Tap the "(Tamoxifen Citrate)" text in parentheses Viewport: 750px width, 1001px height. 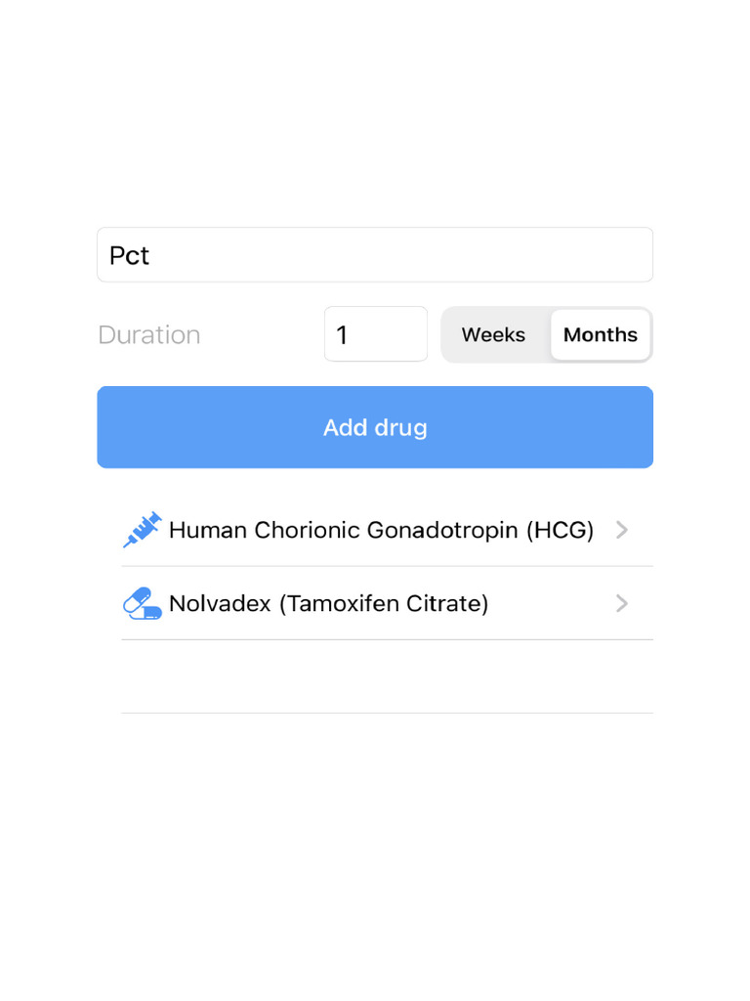coord(384,603)
